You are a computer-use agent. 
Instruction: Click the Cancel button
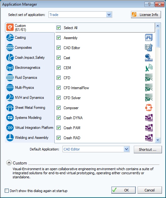click(x=150, y=190)
